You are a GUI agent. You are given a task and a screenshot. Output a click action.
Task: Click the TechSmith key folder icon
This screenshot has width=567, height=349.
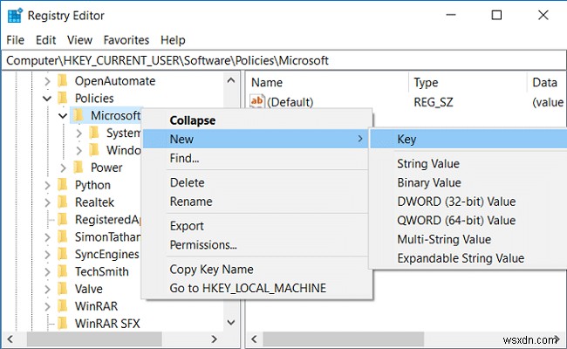click(x=62, y=271)
